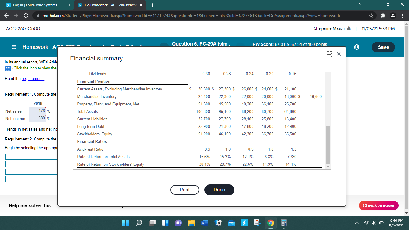Open the browser extensions puzzle icon
This screenshot has width=409, height=230.
pyautogui.click(x=383, y=16)
